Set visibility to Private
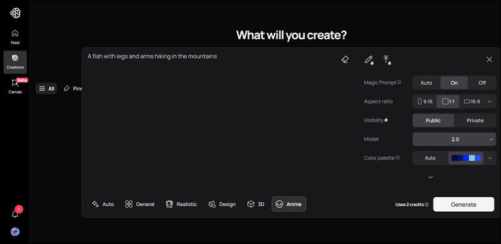 (475, 121)
